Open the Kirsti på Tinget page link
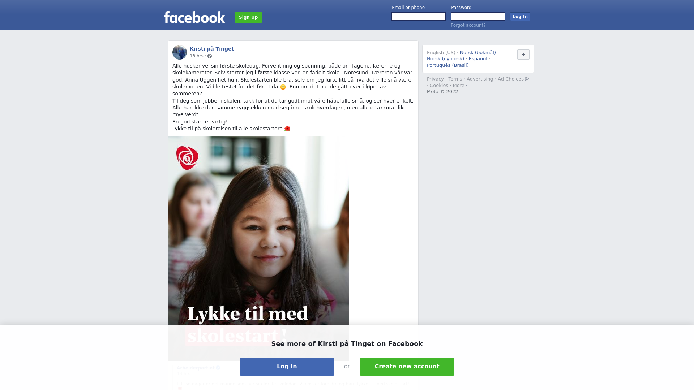The image size is (694, 390). [212, 49]
